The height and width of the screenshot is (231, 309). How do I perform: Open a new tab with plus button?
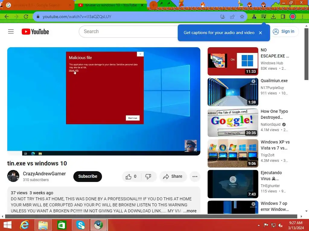pos(153,5)
